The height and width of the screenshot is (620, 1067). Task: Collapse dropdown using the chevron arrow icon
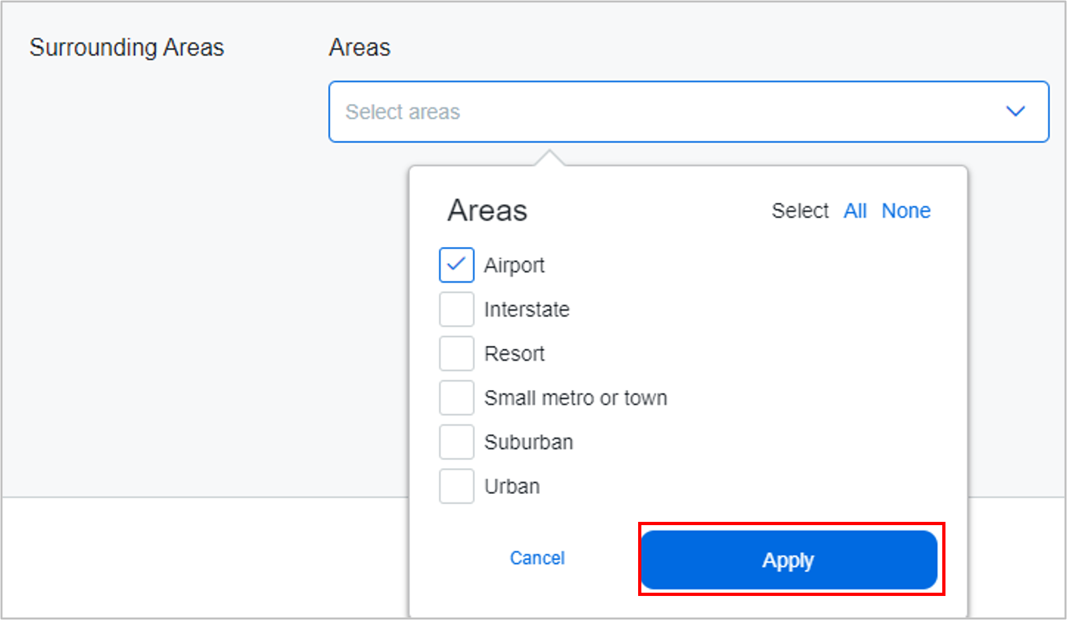(x=1015, y=111)
